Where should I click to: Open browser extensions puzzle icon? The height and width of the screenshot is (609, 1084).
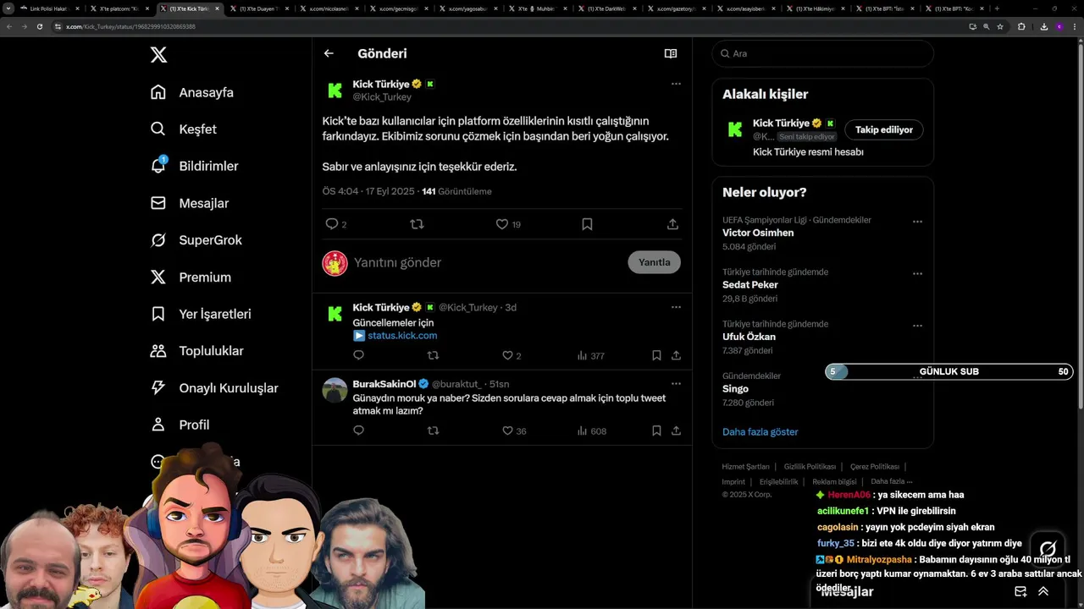pos(1021,26)
